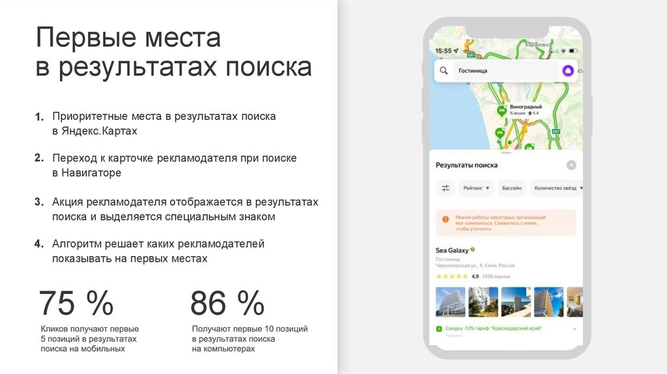This screenshot has width=667, height=374.
Task: Toggle the Бассейн filter chip
Action: coord(511,188)
